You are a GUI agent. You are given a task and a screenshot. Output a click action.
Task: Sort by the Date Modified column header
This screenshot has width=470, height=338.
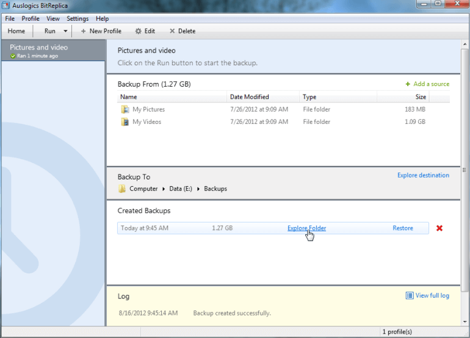pos(263,97)
